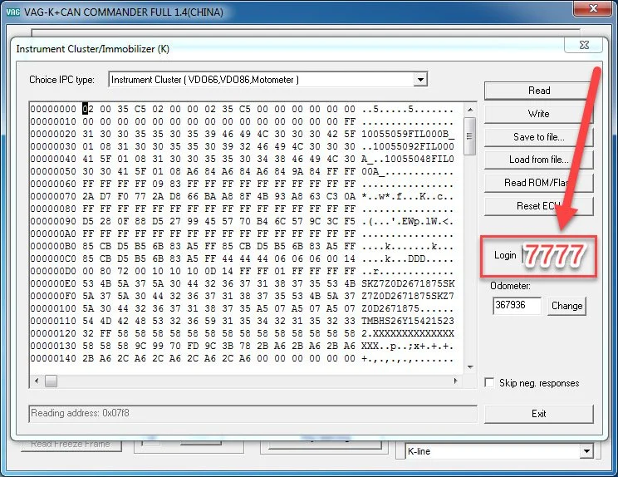Screen dimensions: 618x477
Task: Click the hex dump scroll down arrow
Action: (x=470, y=367)
